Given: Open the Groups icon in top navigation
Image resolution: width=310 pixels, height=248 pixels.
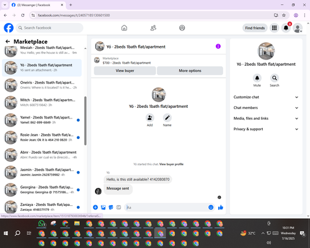Looking at the screenshot, I should click(x=182, y=28).
